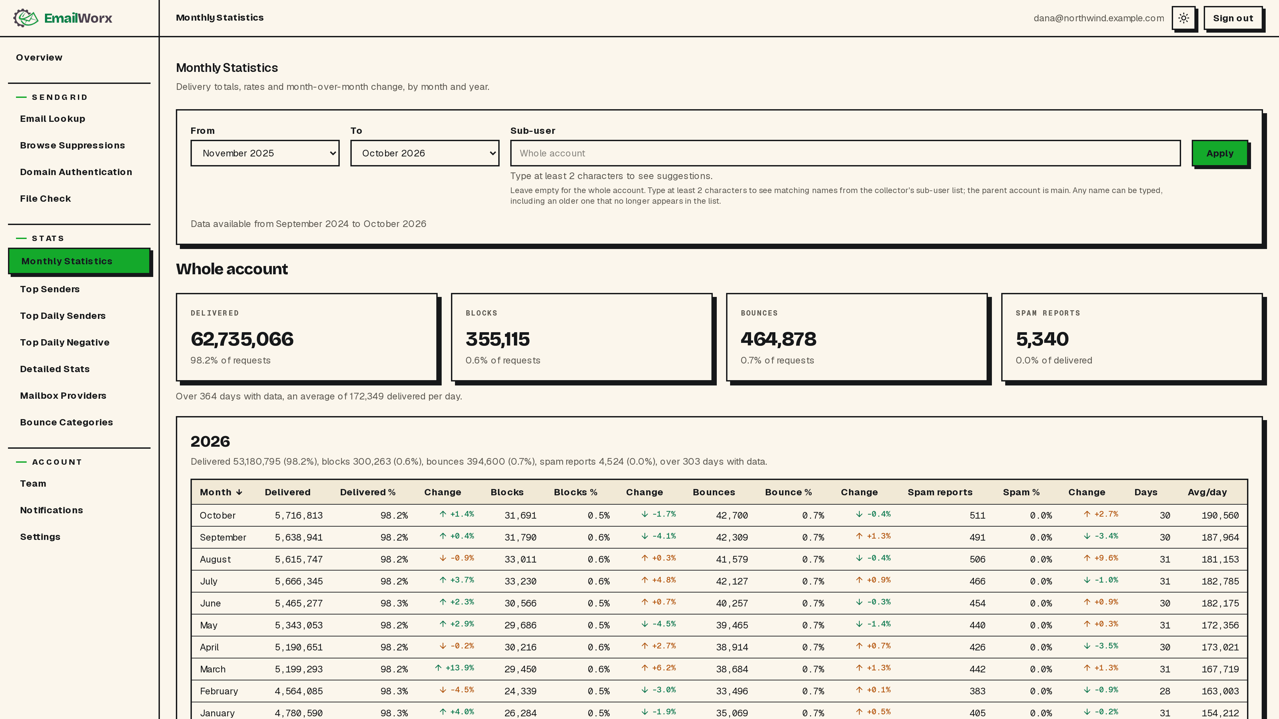
Task: Open Mailbox Providers
Action: (x=63, y=395)
